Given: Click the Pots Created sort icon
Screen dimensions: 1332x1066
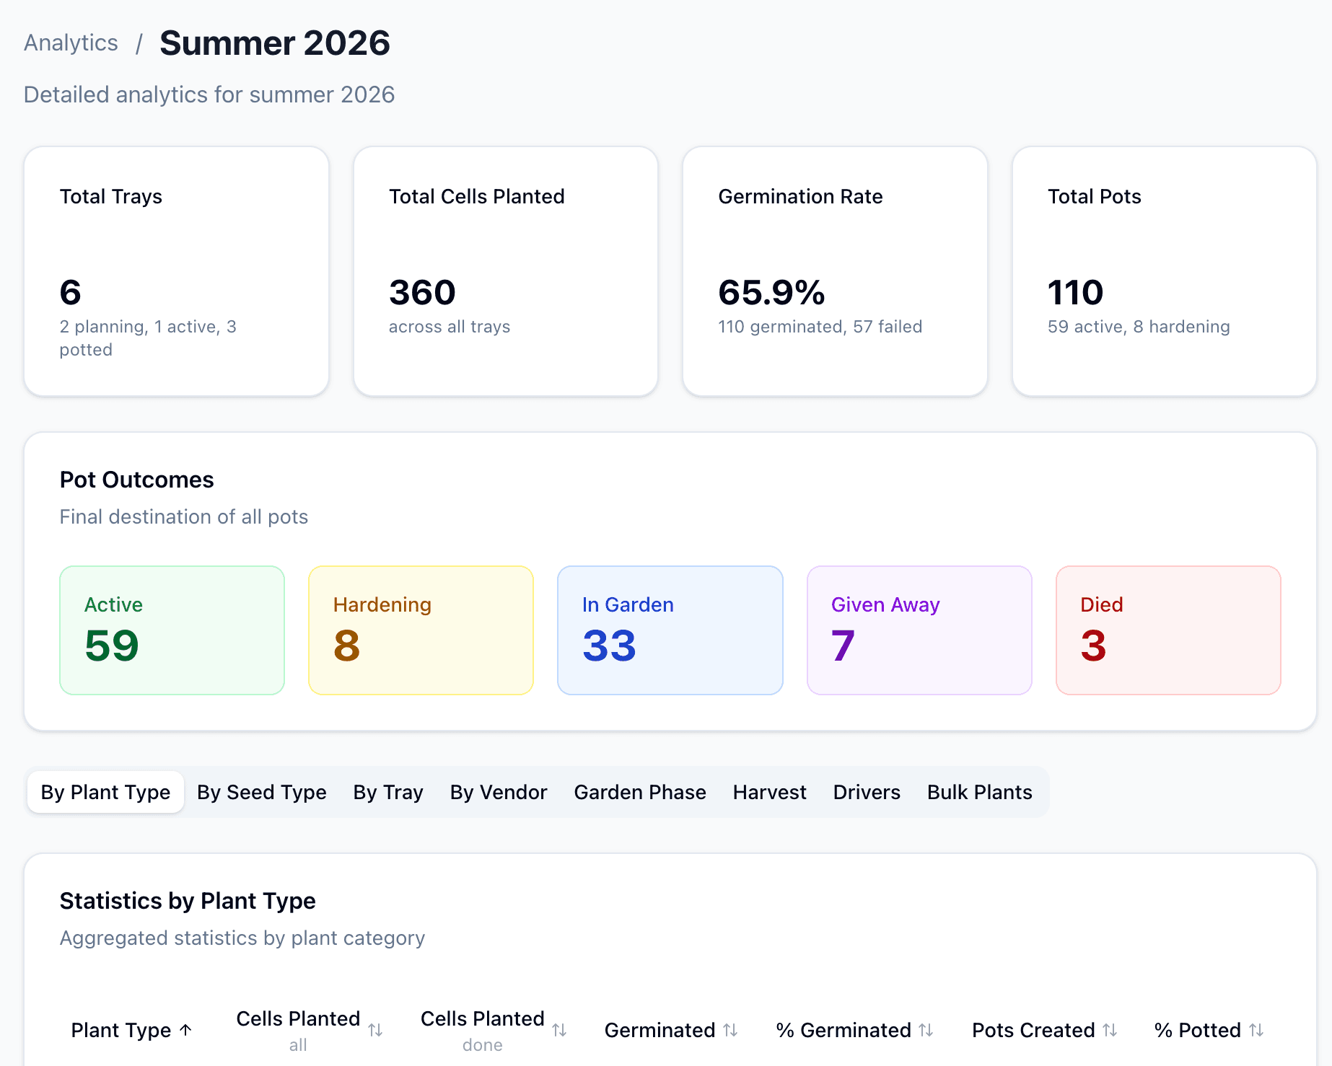Looking at the screenshot, I should point(1110,1030).
